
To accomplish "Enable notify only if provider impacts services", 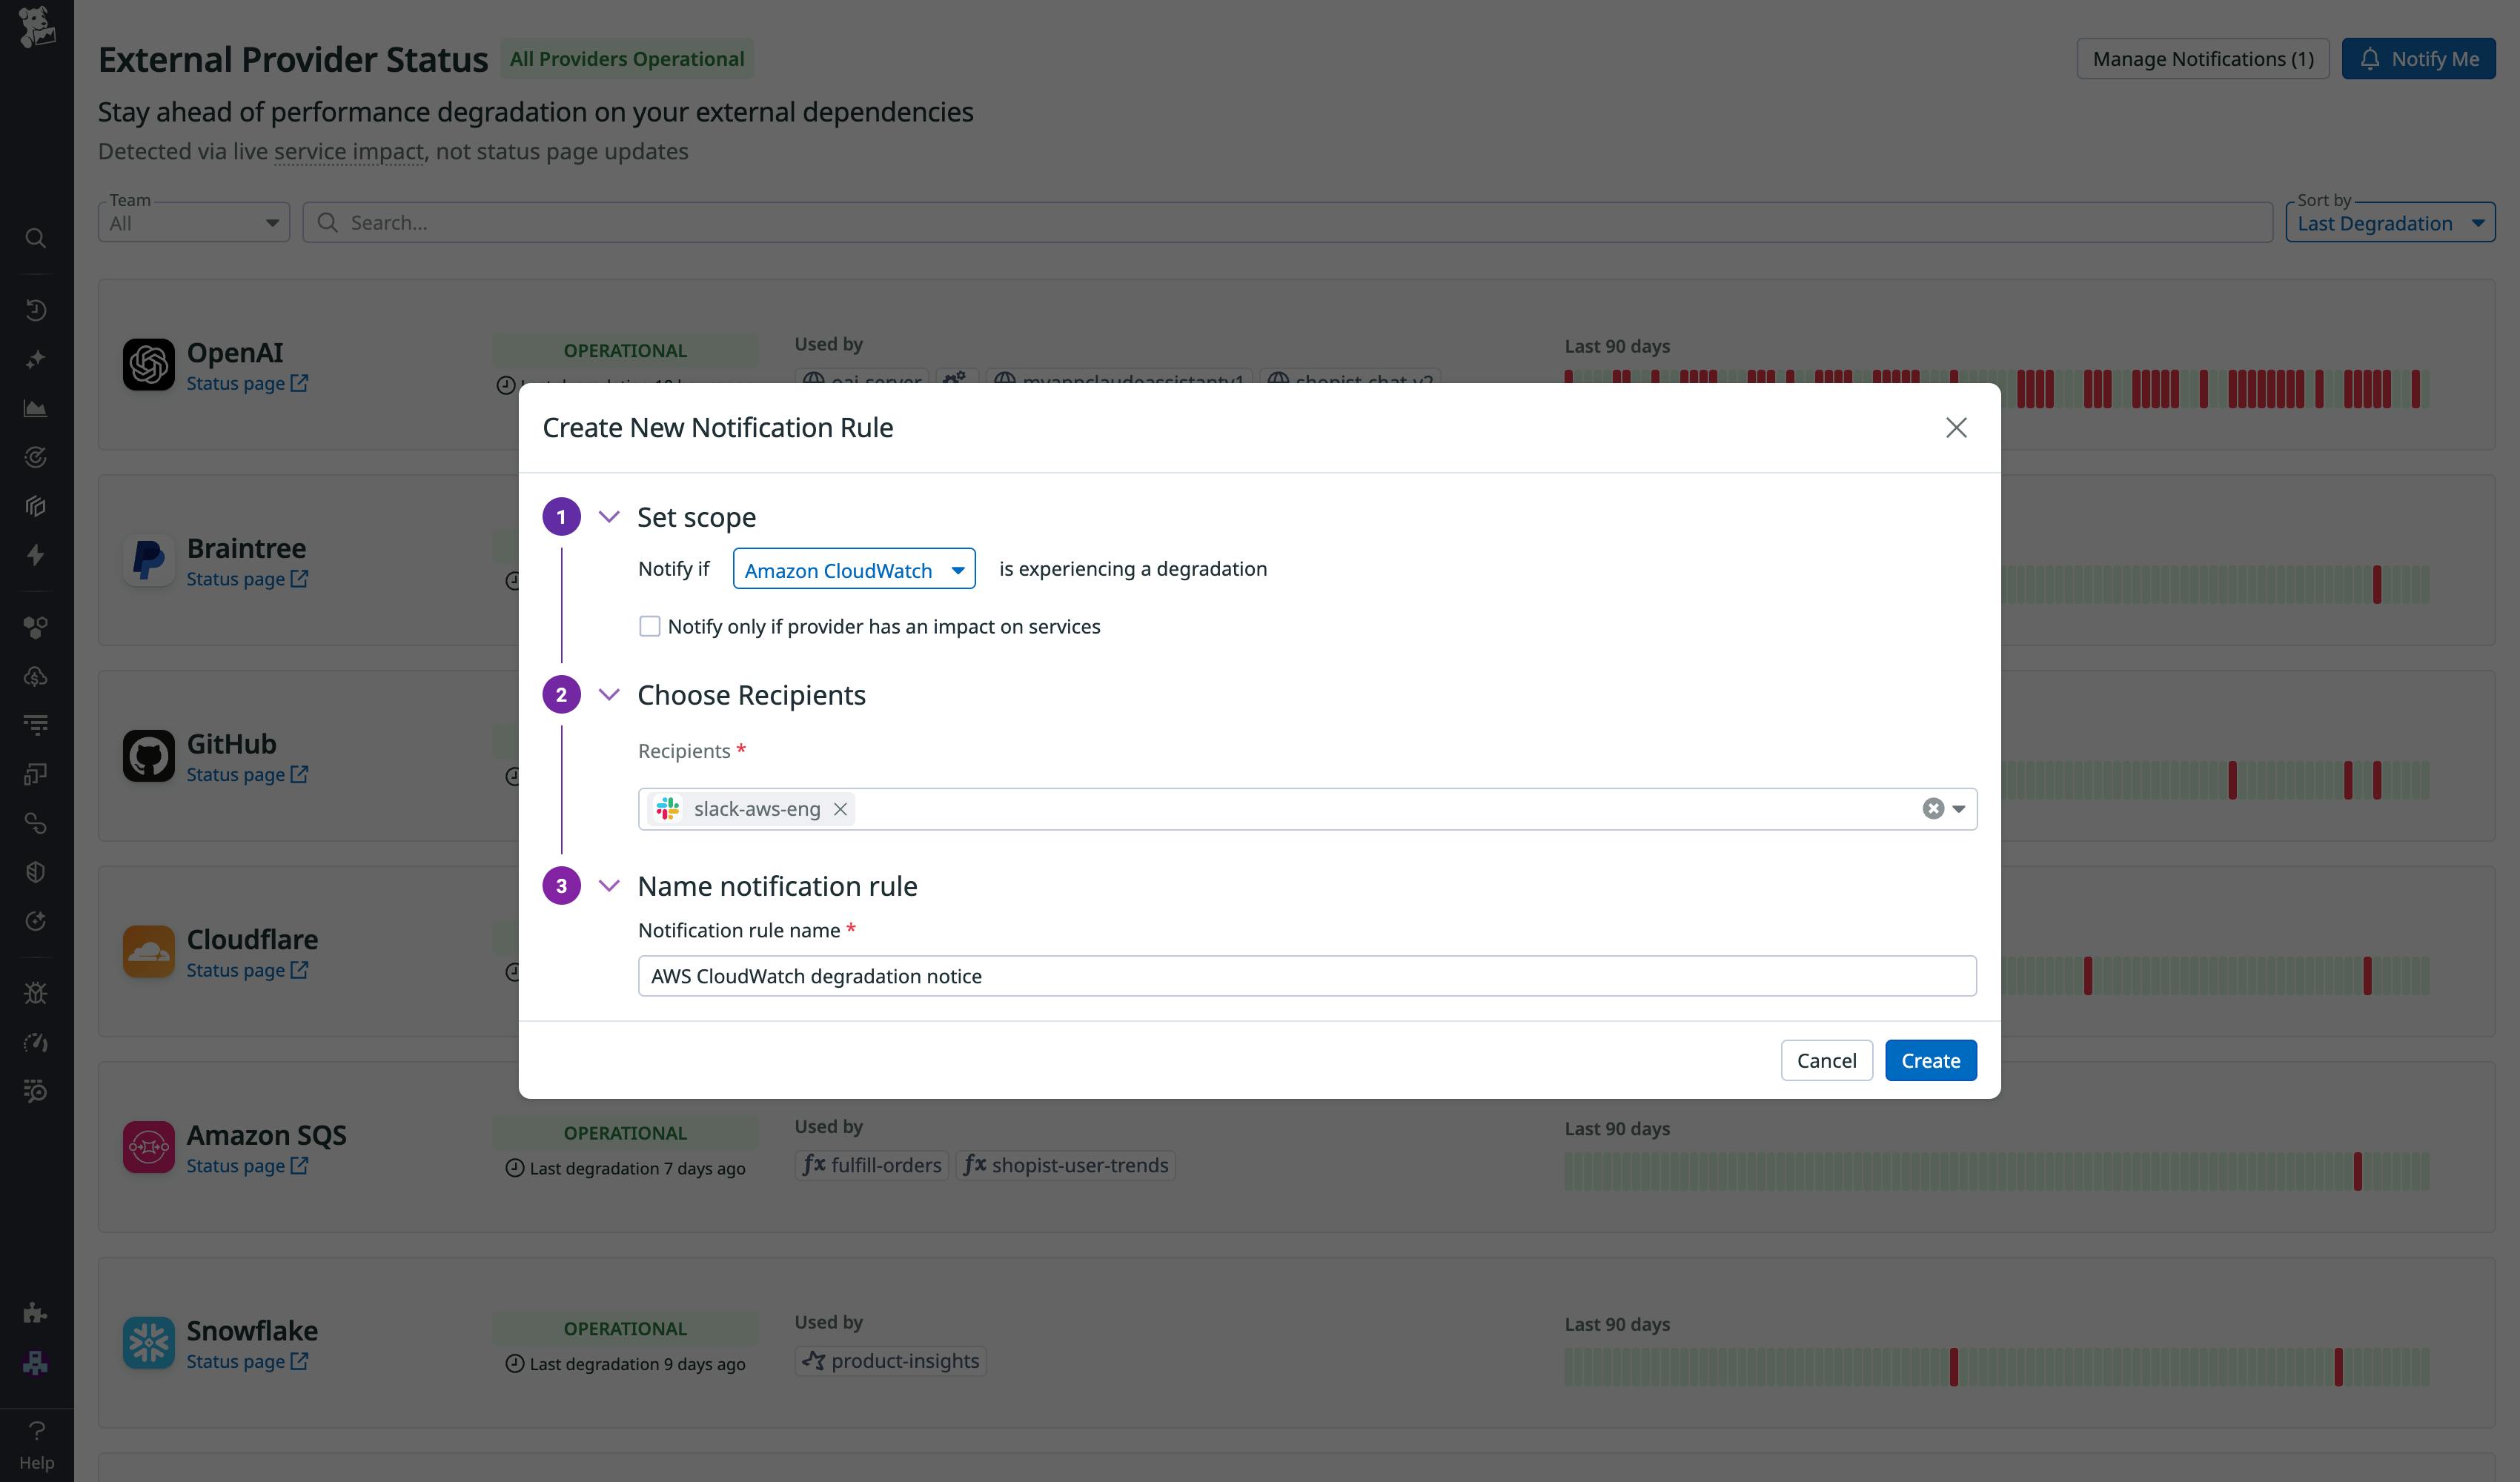I will click(x=650, y=625).
